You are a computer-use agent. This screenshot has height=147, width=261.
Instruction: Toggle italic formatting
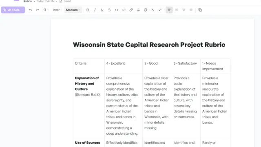pyautogui.click(x=95, y=10)
